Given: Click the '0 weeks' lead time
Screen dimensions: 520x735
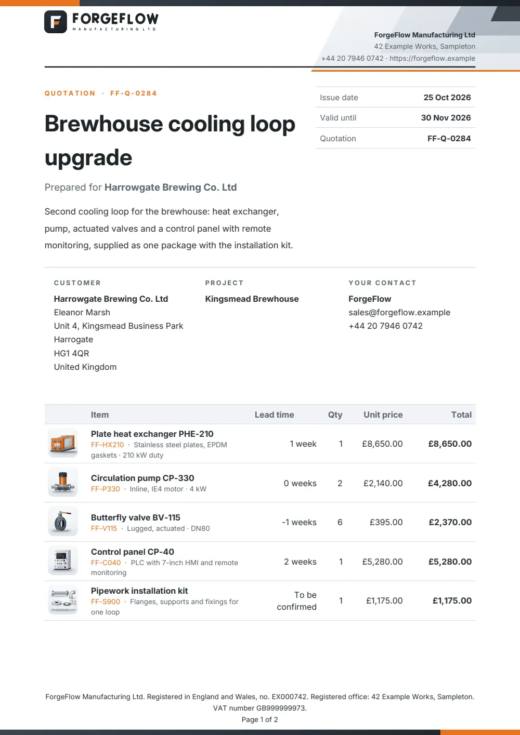Looking at the screenshot, I should click(300, 483).
